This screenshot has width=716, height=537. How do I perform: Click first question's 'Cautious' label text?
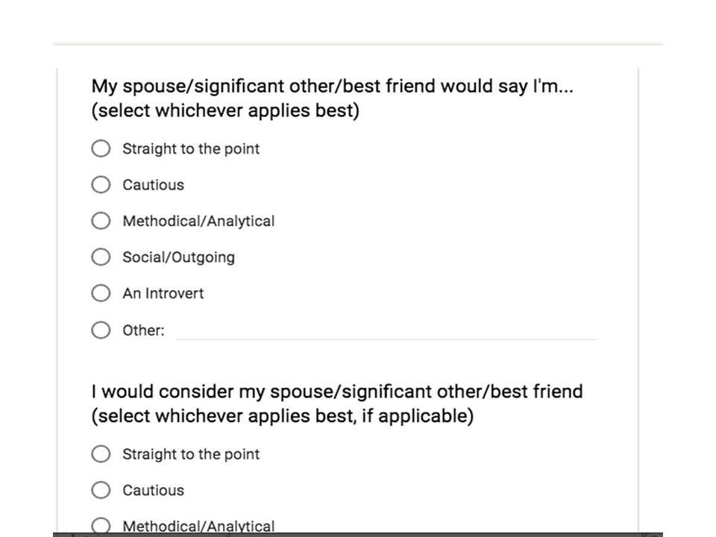point(154,185)
